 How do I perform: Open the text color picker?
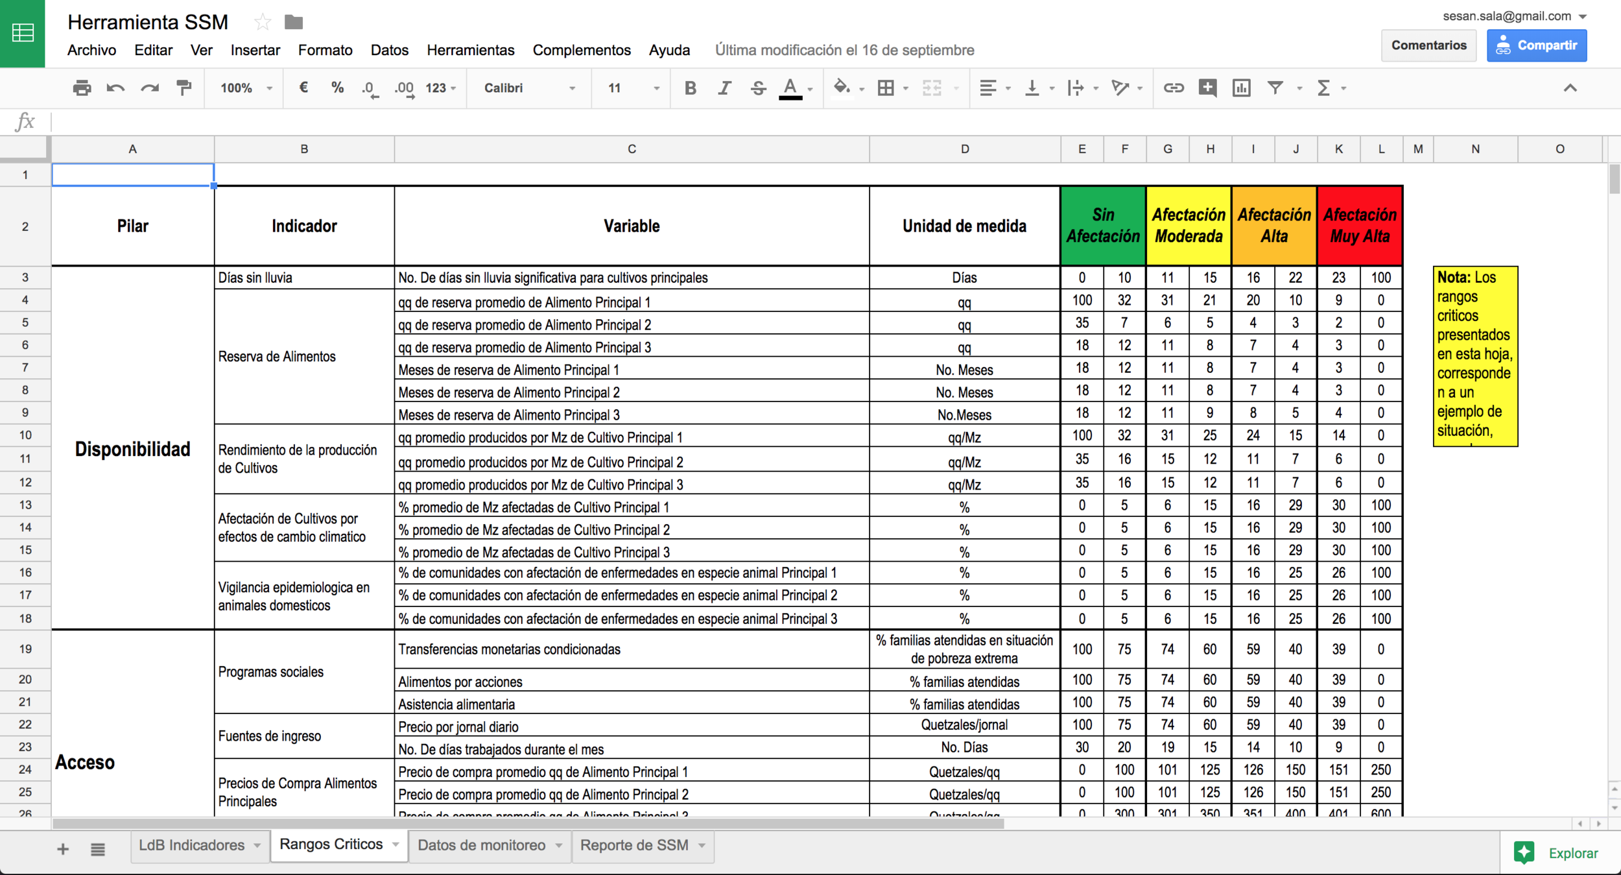[x=790, y=88]
